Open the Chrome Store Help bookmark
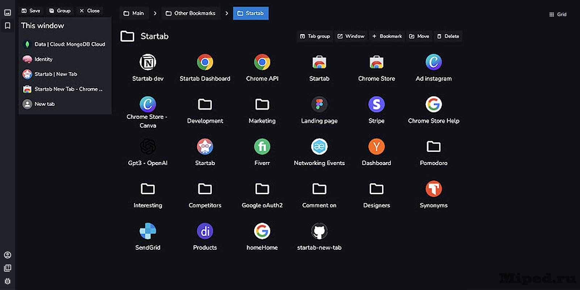 434,111
